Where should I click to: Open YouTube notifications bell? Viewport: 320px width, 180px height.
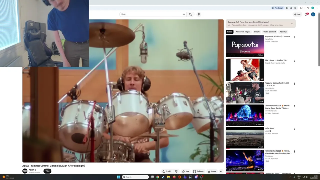pos(306,14)
